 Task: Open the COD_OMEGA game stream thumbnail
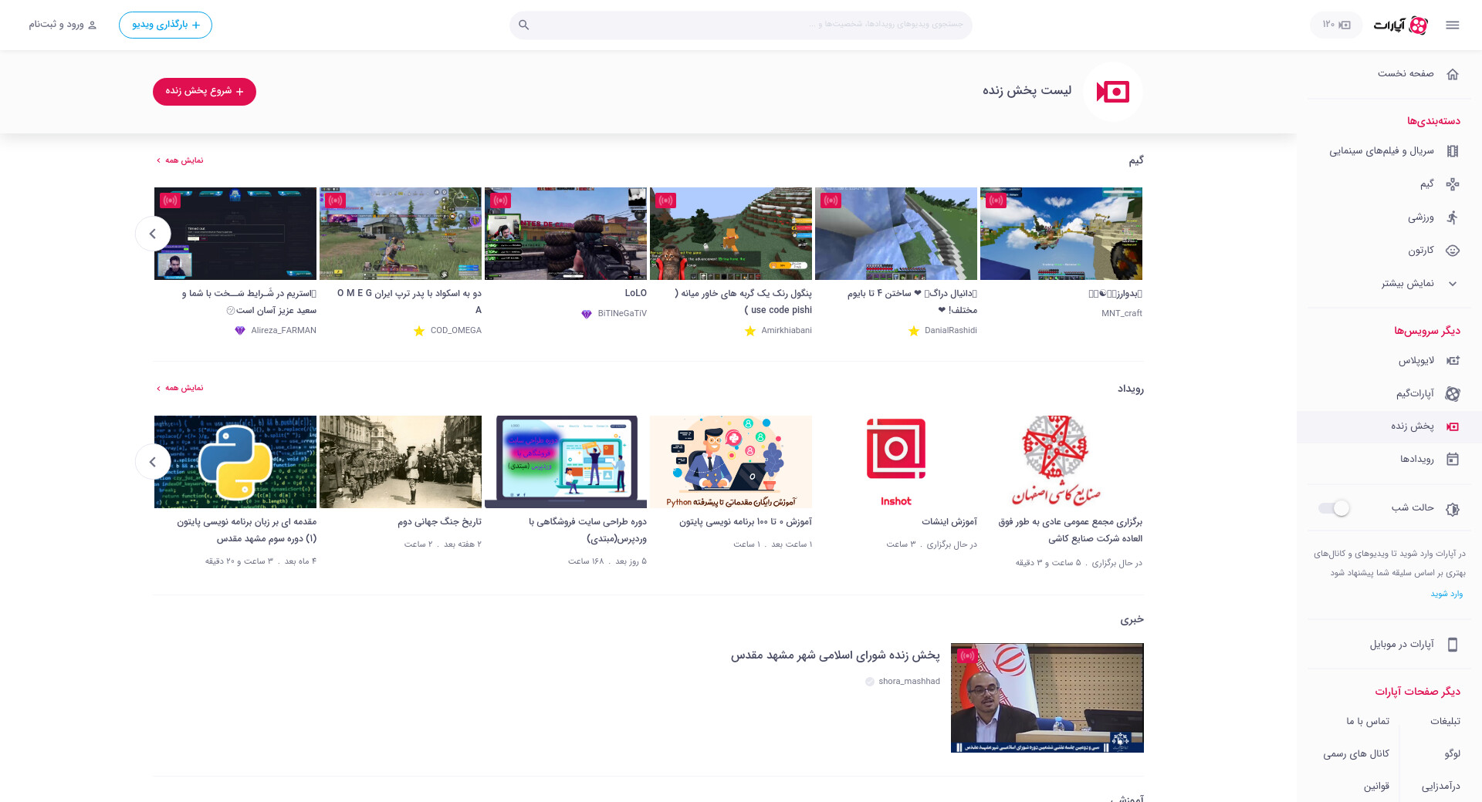401,234
